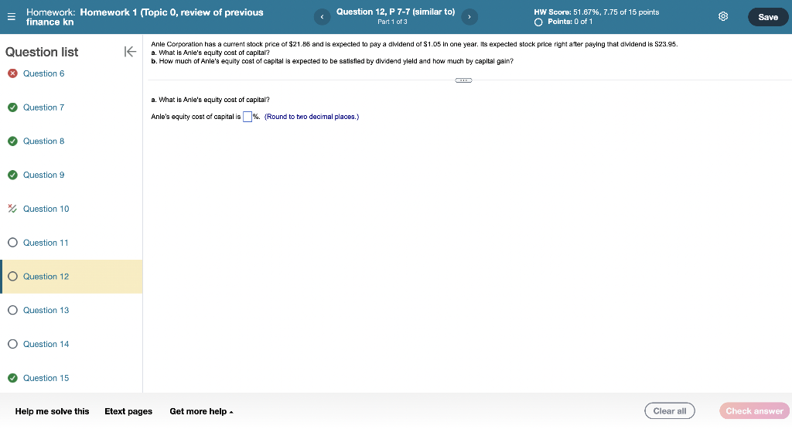
Task: Click the empty circle beside Question 14
Action: pyautogui.click(x=12, y=344)
